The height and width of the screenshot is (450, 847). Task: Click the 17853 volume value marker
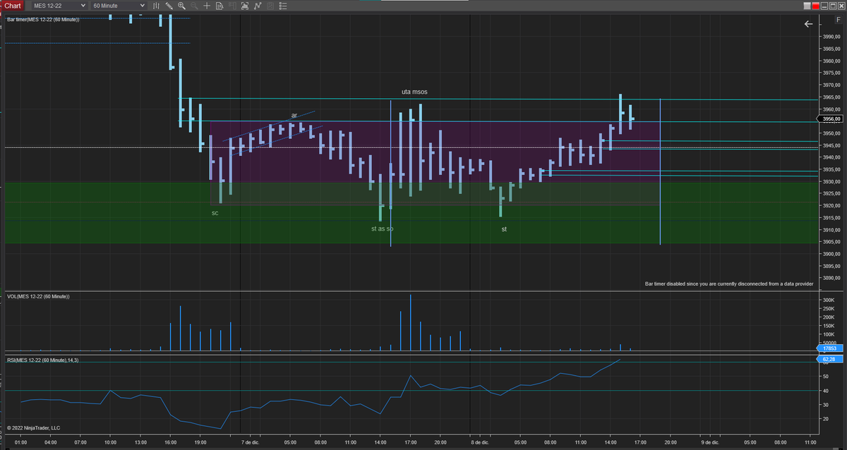click(829, 348)
